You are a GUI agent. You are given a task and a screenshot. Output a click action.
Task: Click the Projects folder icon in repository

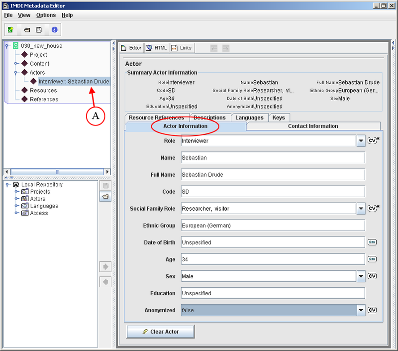(25, 191)
